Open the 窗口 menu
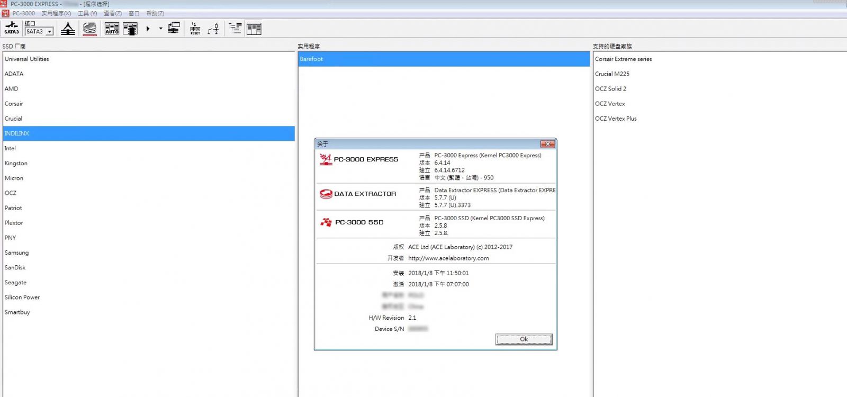Screen dimensions: 847x397 click(x=134, y=13)
